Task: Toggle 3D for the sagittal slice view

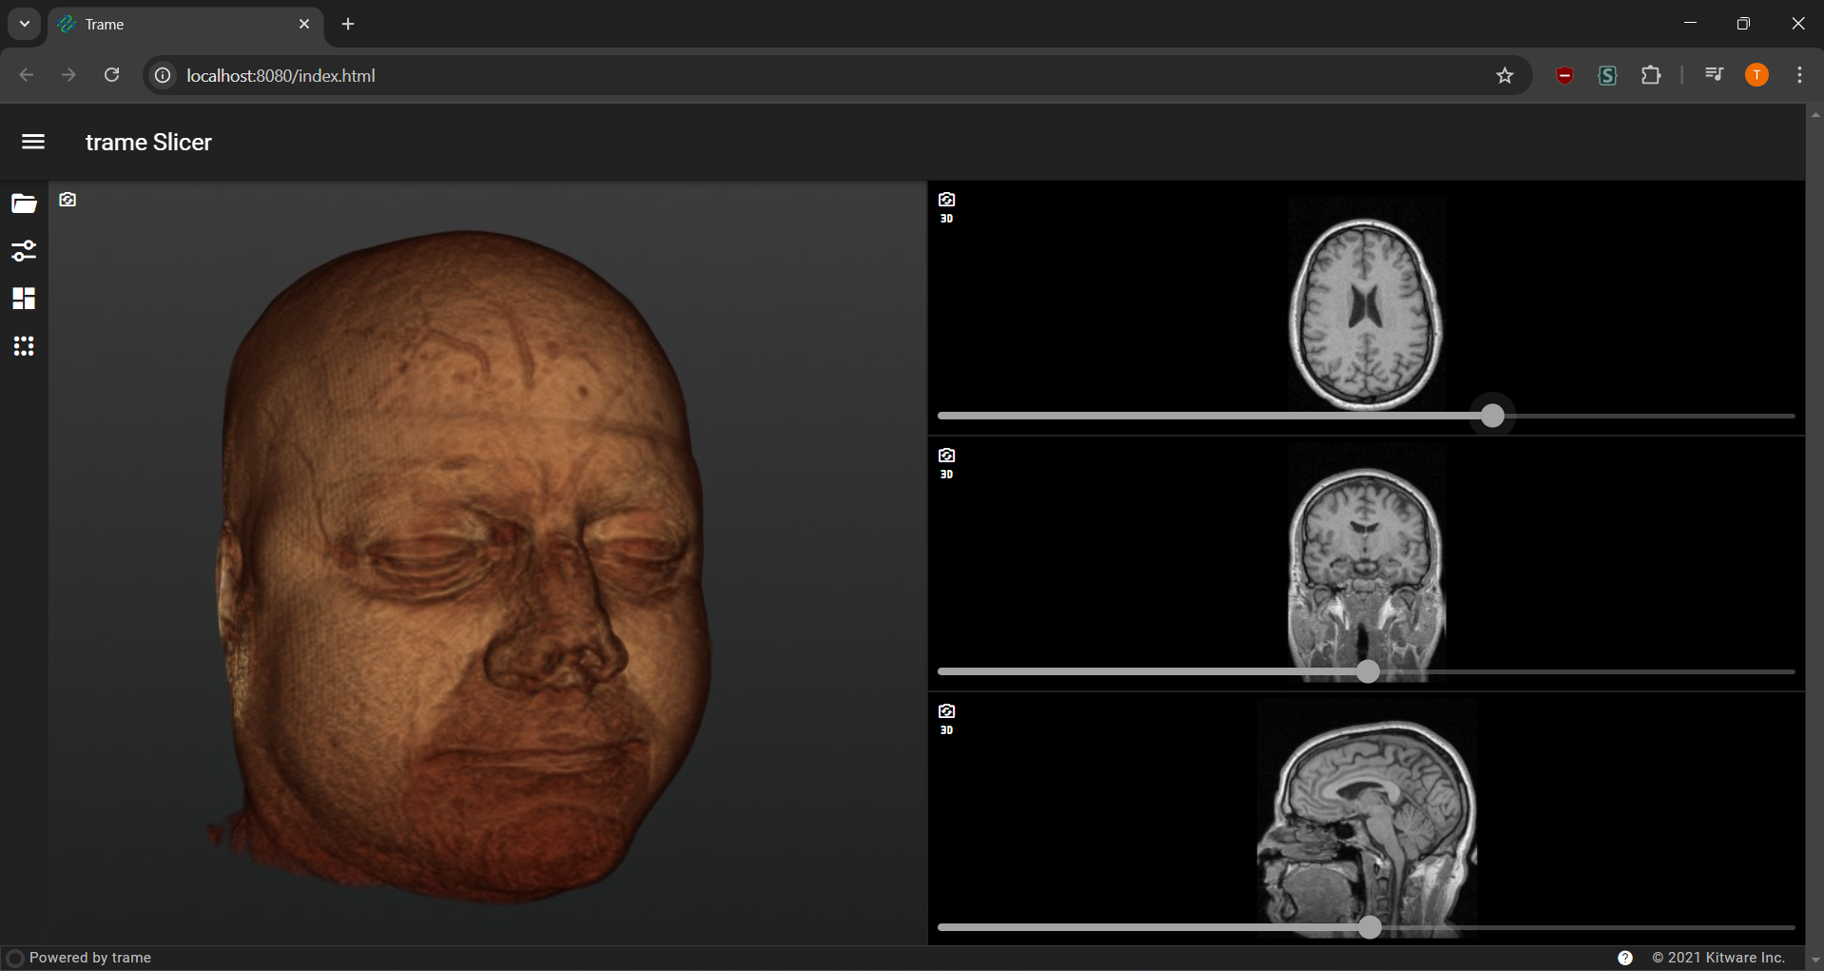Action: [x=946, y=730]
